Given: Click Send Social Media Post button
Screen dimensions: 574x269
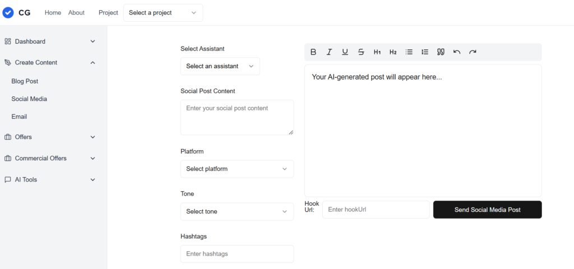Looking at the screenshot, I should coord(487,210).
